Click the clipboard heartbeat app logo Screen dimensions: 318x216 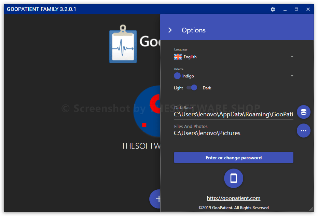(x=123, y=44)
